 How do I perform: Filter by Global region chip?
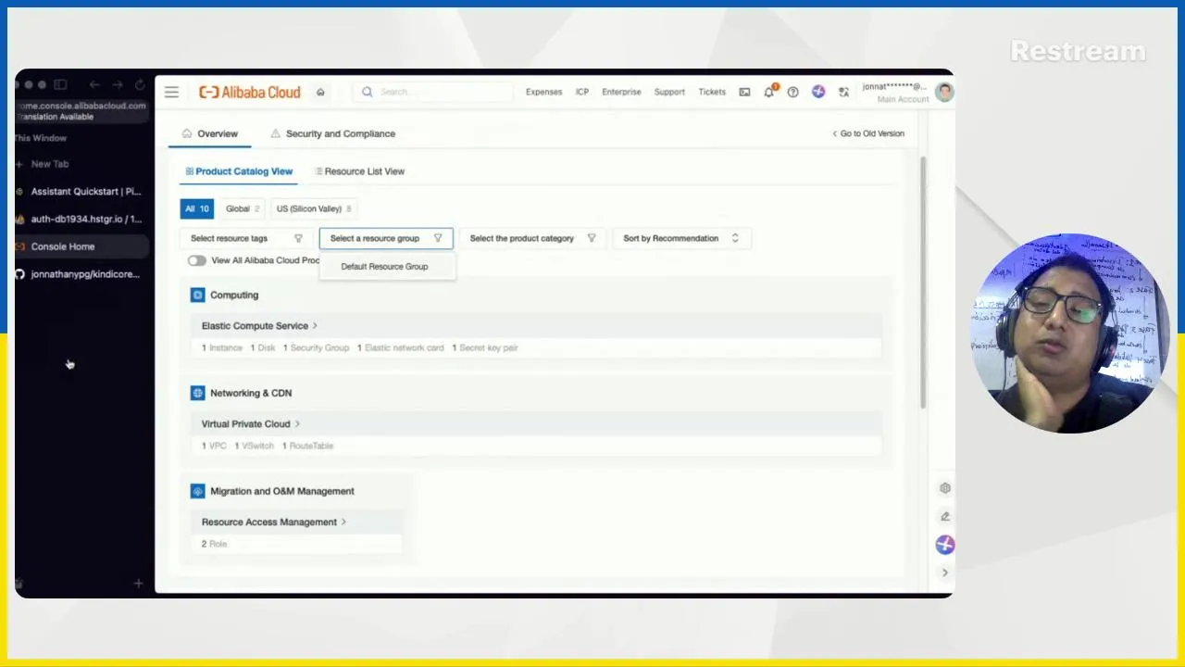pos(243,208)
